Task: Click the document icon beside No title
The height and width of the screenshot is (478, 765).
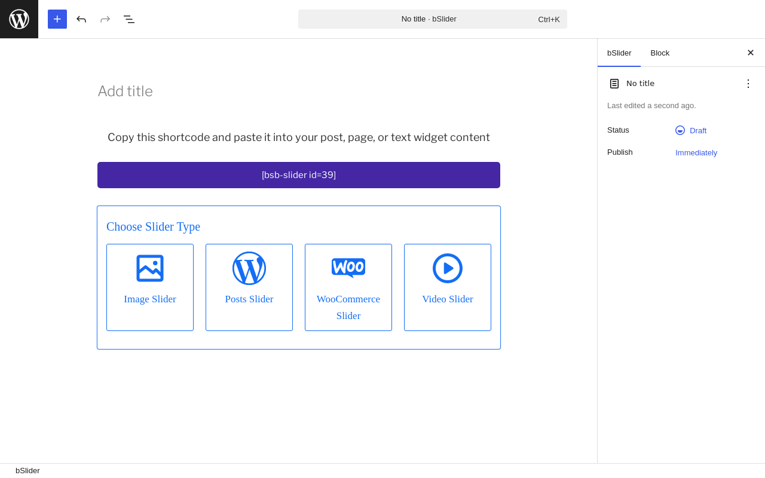Action: point(614,84)
